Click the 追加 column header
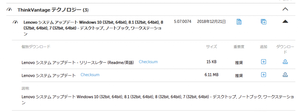Screen dimensions: 302x112 [263, 46]
